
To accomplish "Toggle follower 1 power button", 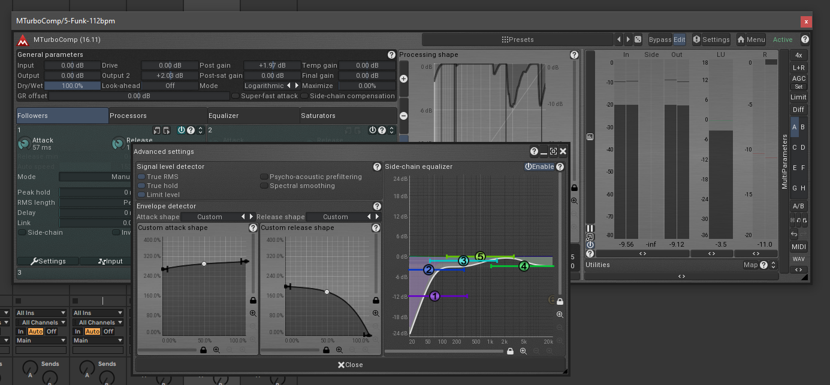I will tap(182, 130).
